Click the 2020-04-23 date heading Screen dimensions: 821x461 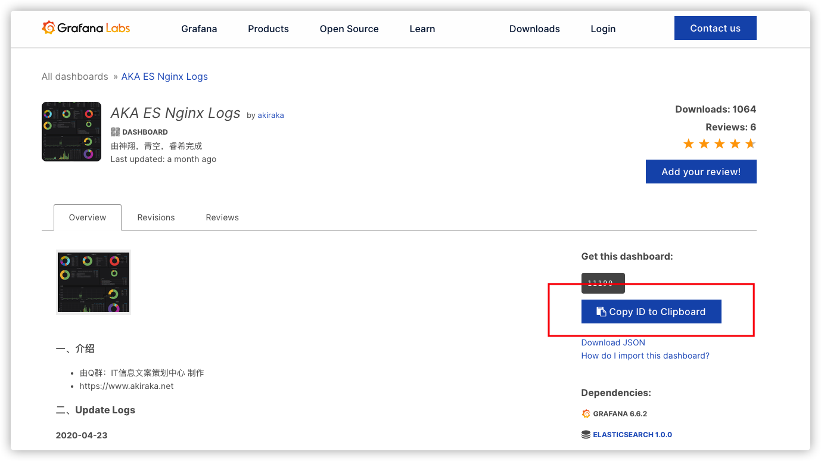click(x=82, y=435)
